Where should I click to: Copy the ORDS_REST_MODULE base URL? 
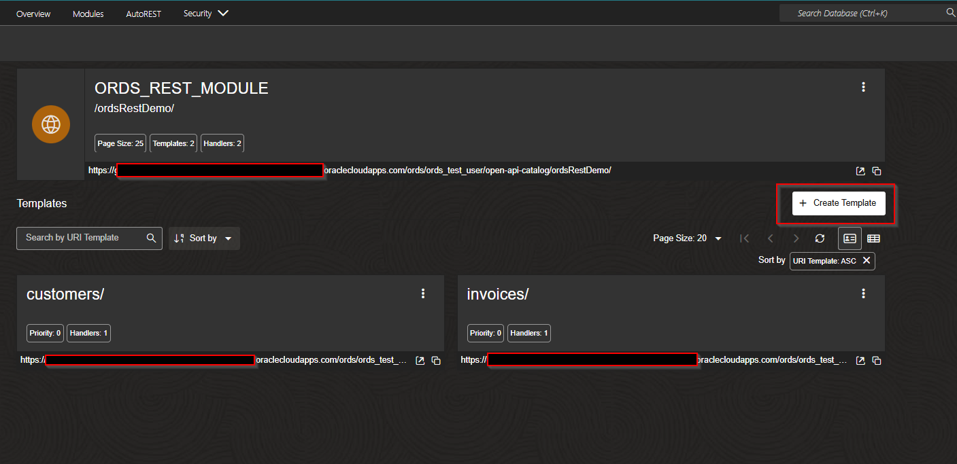point(877,171)
